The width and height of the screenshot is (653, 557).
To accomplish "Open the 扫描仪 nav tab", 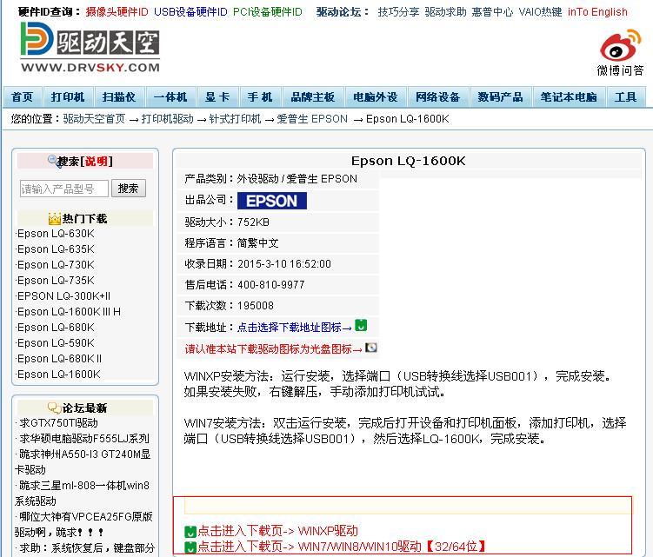I will pyautogui.click(x=119, y=97).
